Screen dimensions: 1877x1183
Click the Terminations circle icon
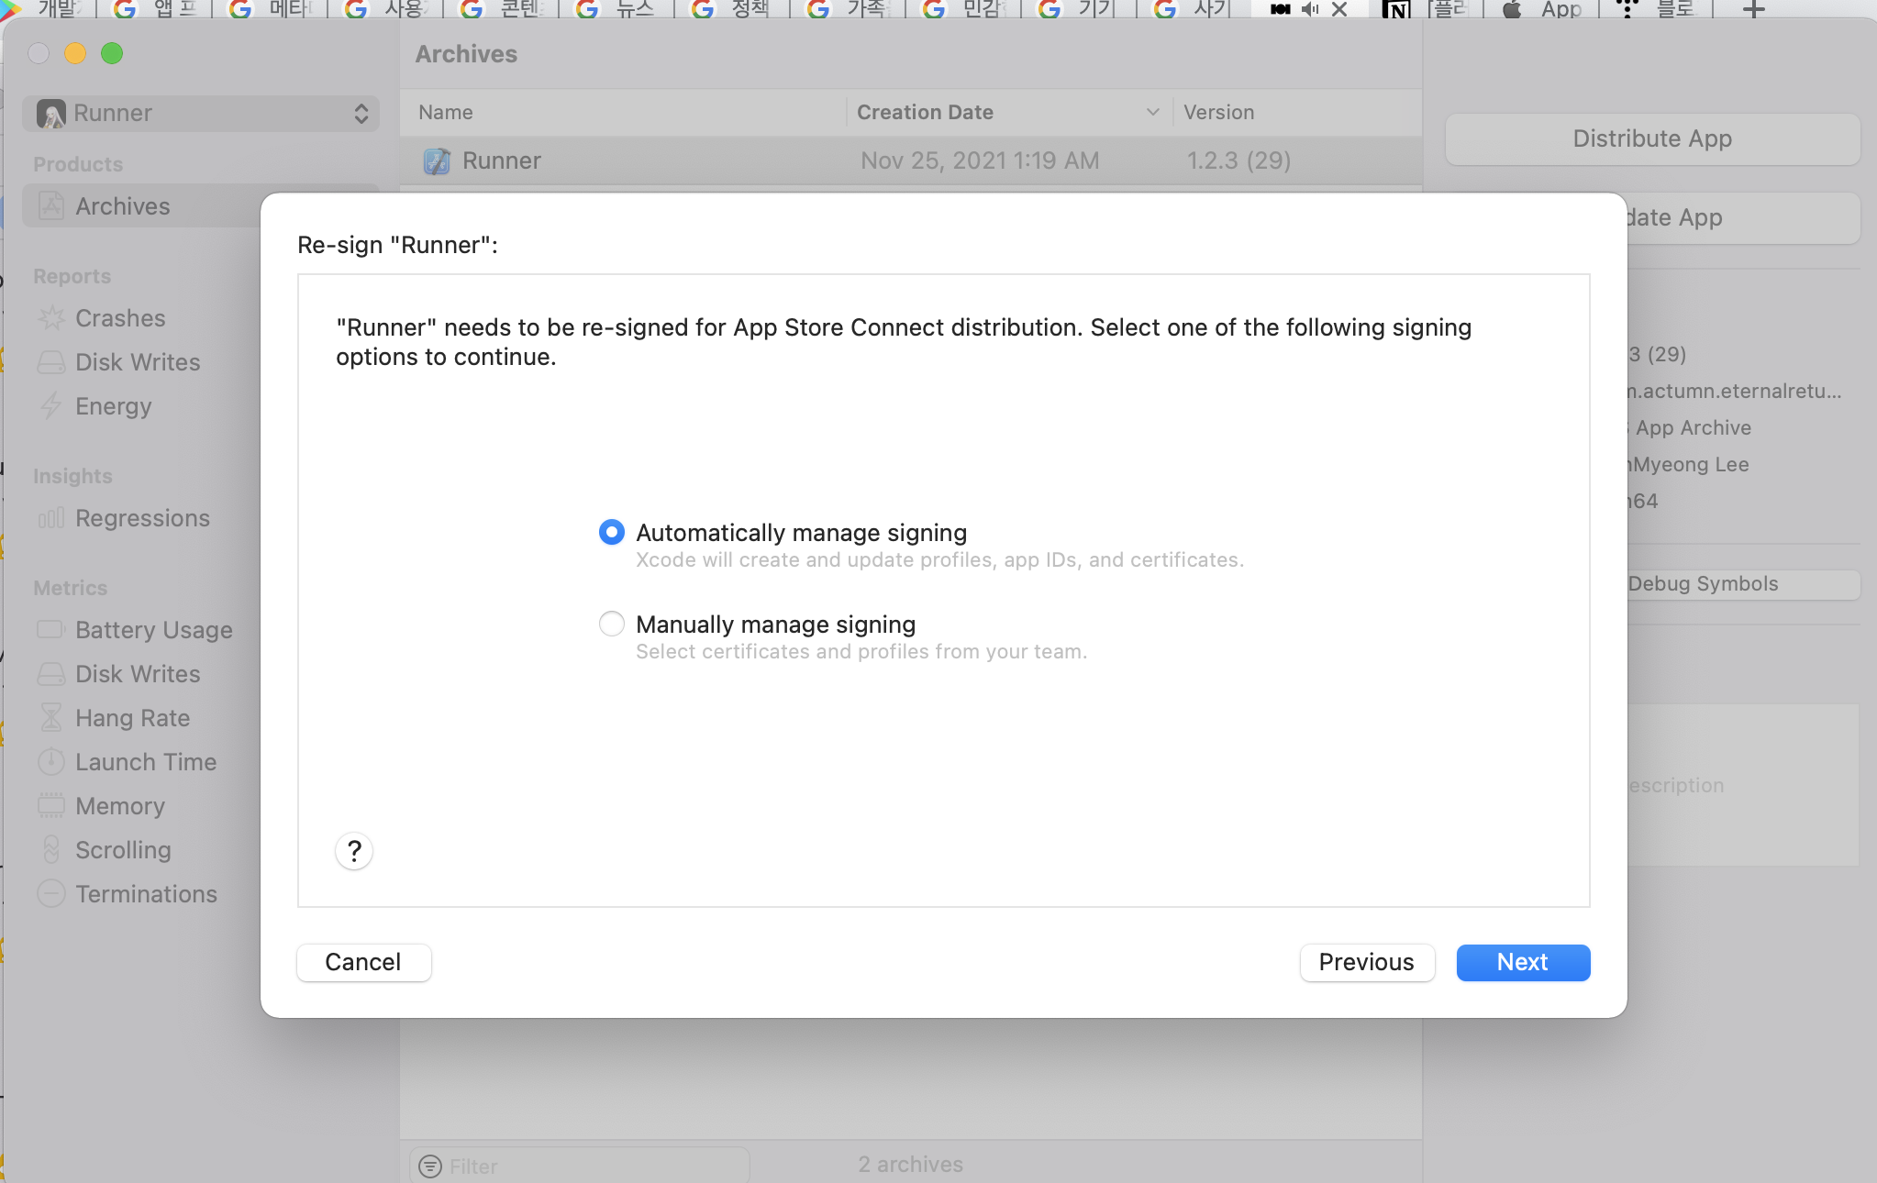tap(51, 894)
